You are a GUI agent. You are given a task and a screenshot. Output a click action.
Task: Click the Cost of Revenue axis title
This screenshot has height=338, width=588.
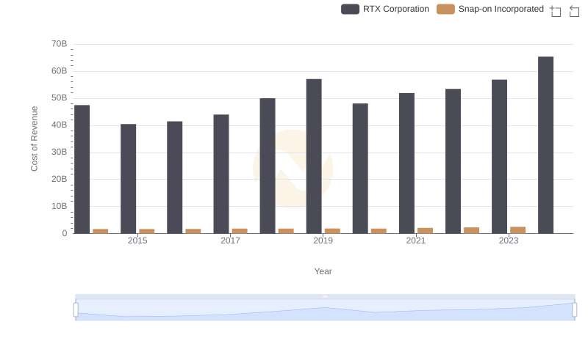pyautogui.click(x=34, y=139)
